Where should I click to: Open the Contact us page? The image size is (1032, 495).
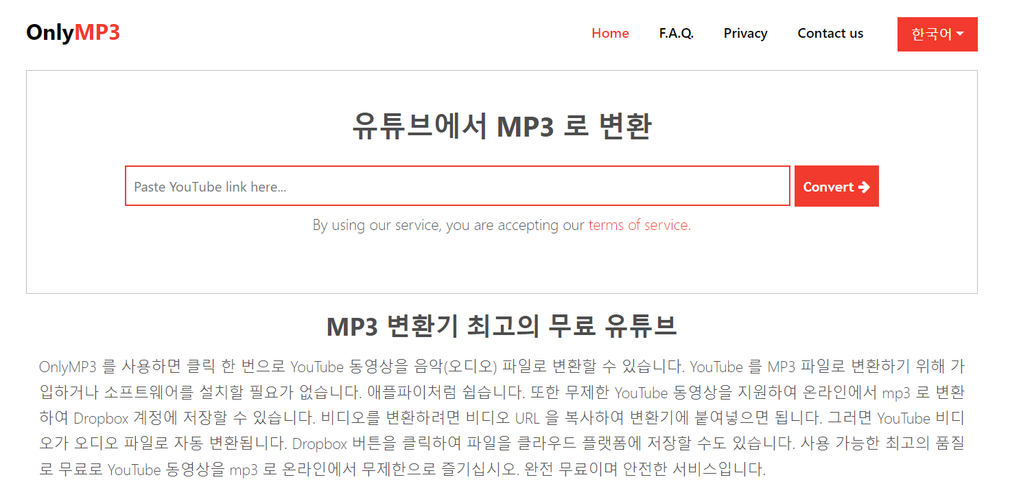click(830, 33)
